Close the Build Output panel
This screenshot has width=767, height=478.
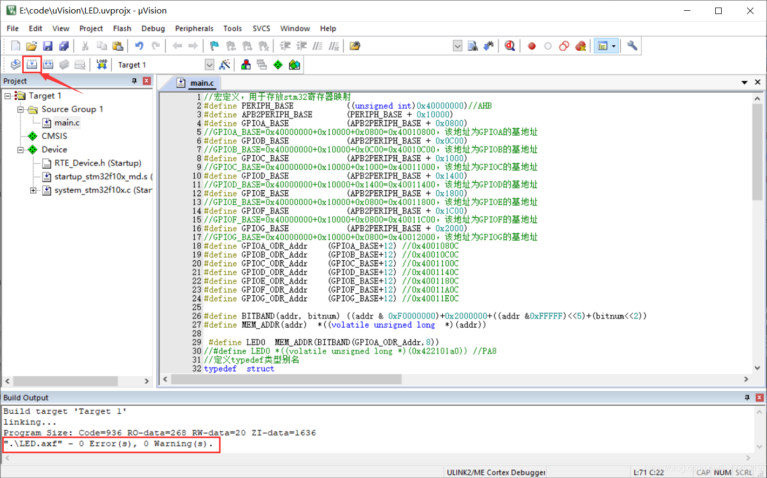[759, 398]
